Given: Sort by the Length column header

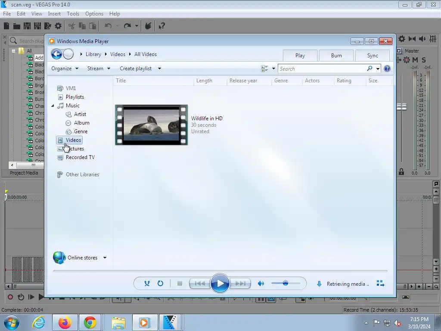Looking at the screenshot, I should tap(210, 81).
